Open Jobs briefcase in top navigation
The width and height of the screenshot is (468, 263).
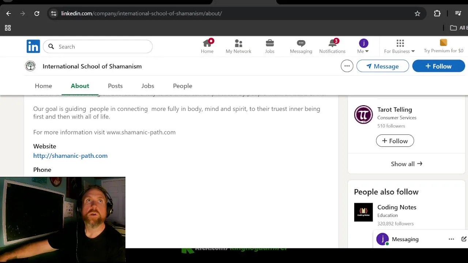pos(269,46)
